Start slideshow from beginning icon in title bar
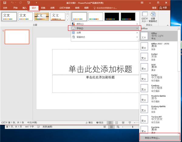182x142 pixels. [29, 3]
